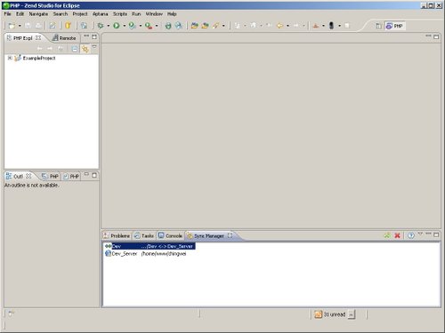Switch to the Console tab

pos(170,235)
